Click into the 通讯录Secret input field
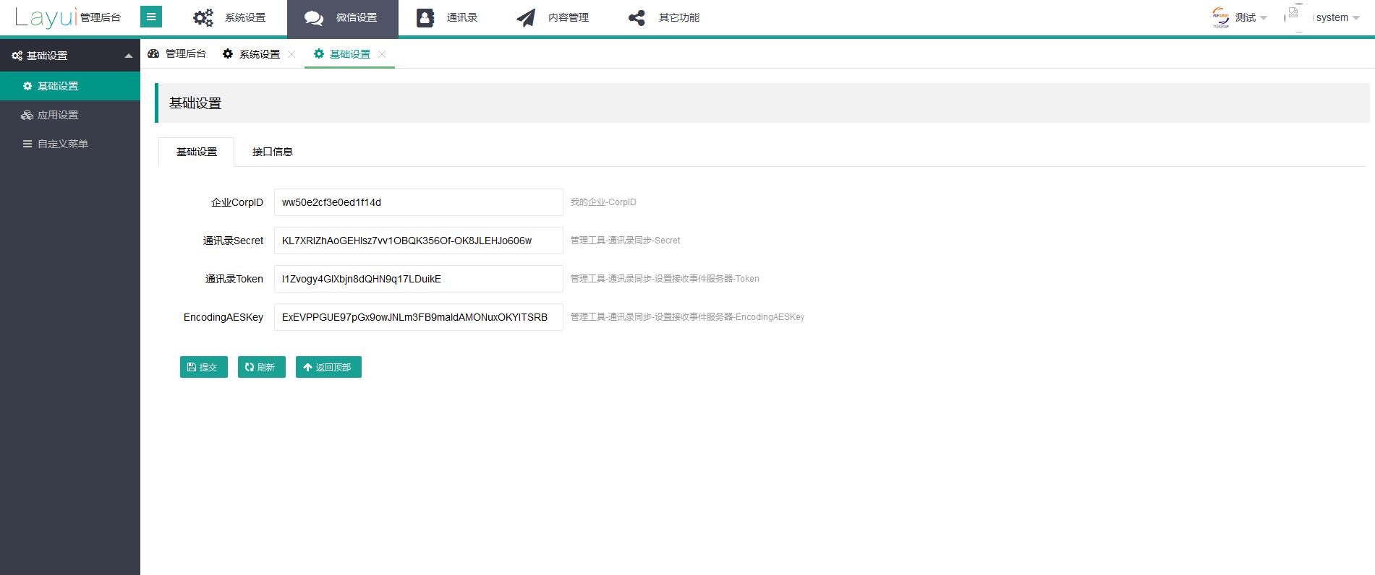 pos(419,241)
